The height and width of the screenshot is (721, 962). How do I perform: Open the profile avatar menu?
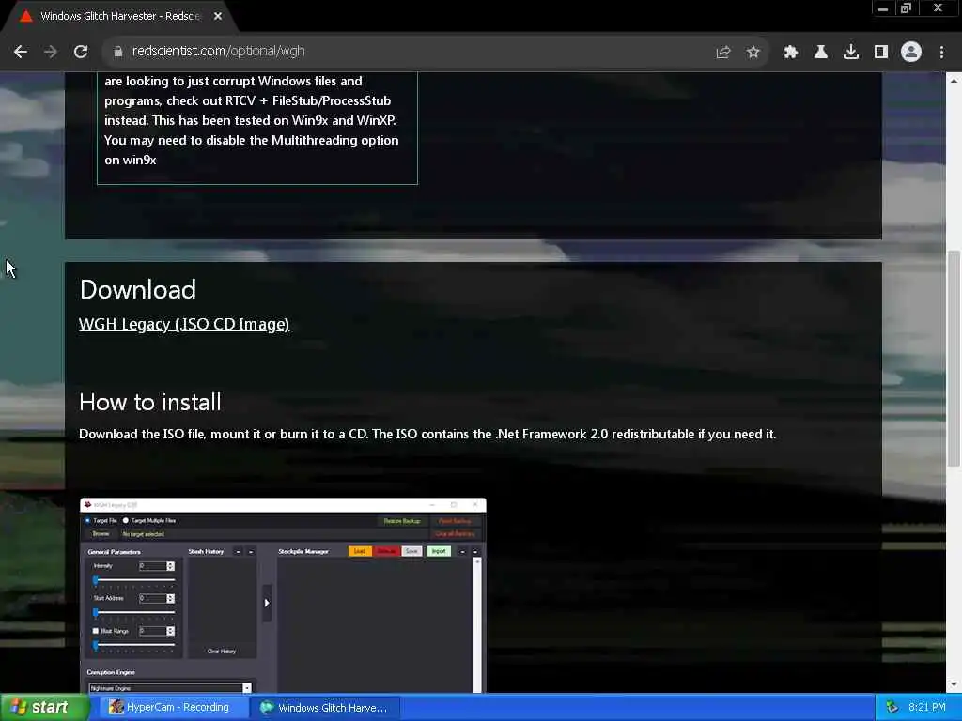[x=911, y=52]
